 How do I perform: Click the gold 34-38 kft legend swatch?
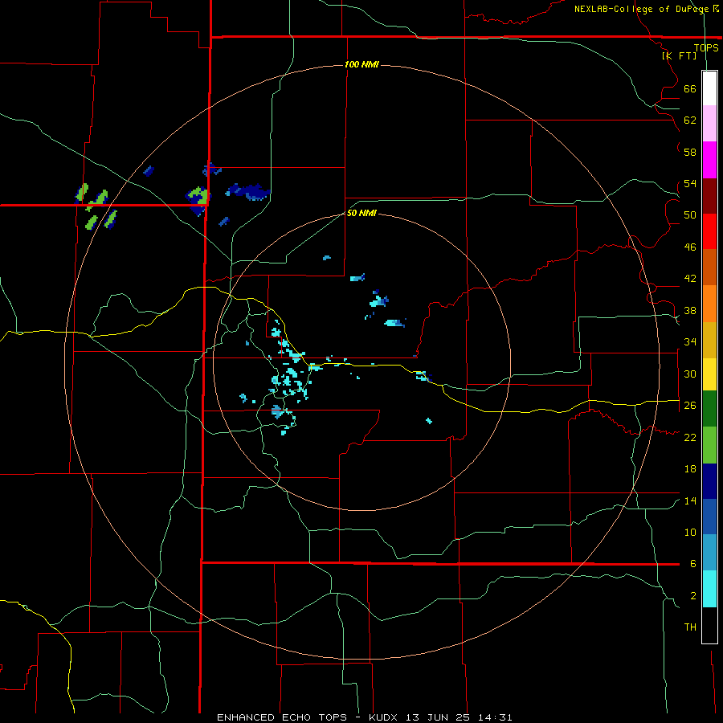click(x=709, y=340)
